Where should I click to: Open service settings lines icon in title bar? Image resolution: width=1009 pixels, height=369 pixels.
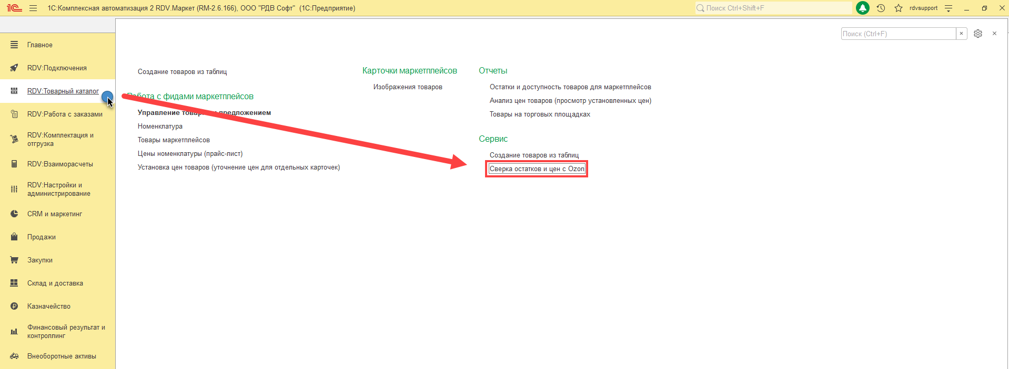pos(949,8)
